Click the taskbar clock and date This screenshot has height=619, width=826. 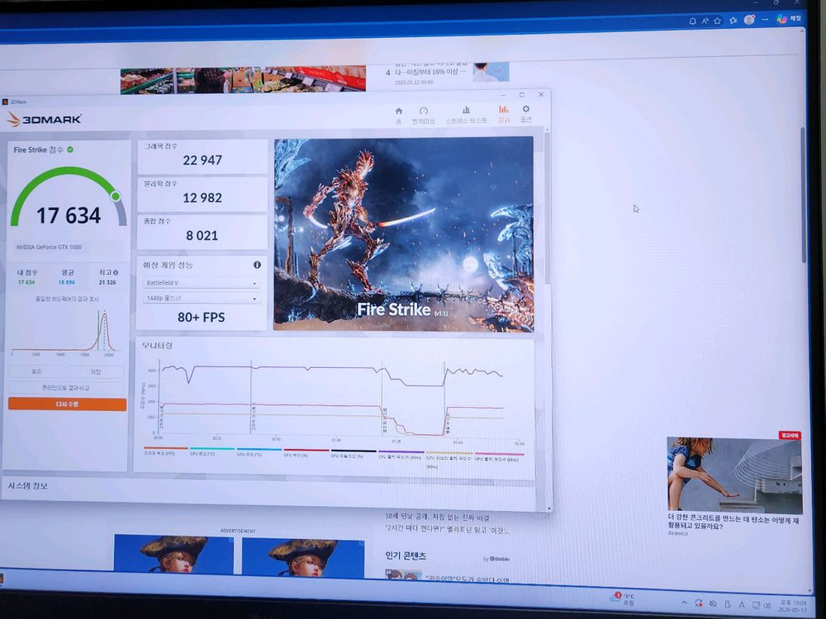pos(793,606)
